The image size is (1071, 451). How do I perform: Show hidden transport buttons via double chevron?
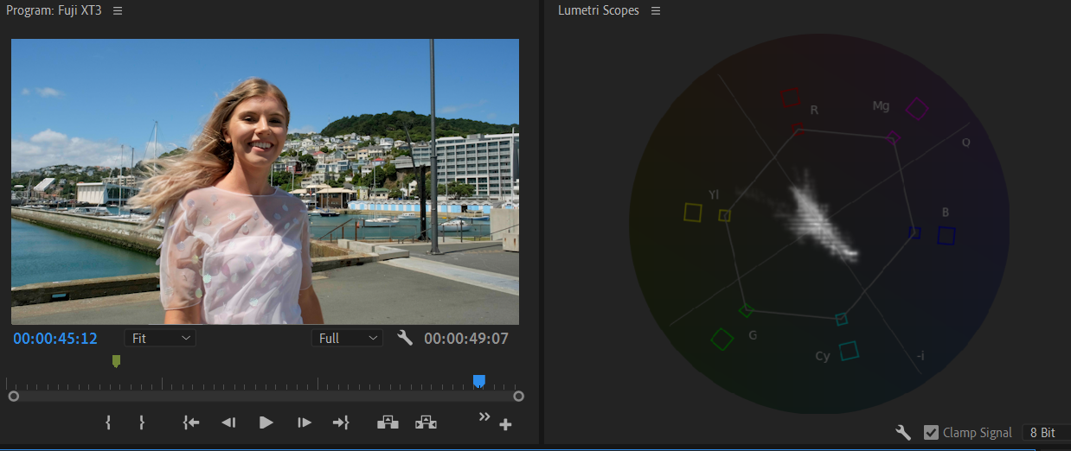[484, 416]
